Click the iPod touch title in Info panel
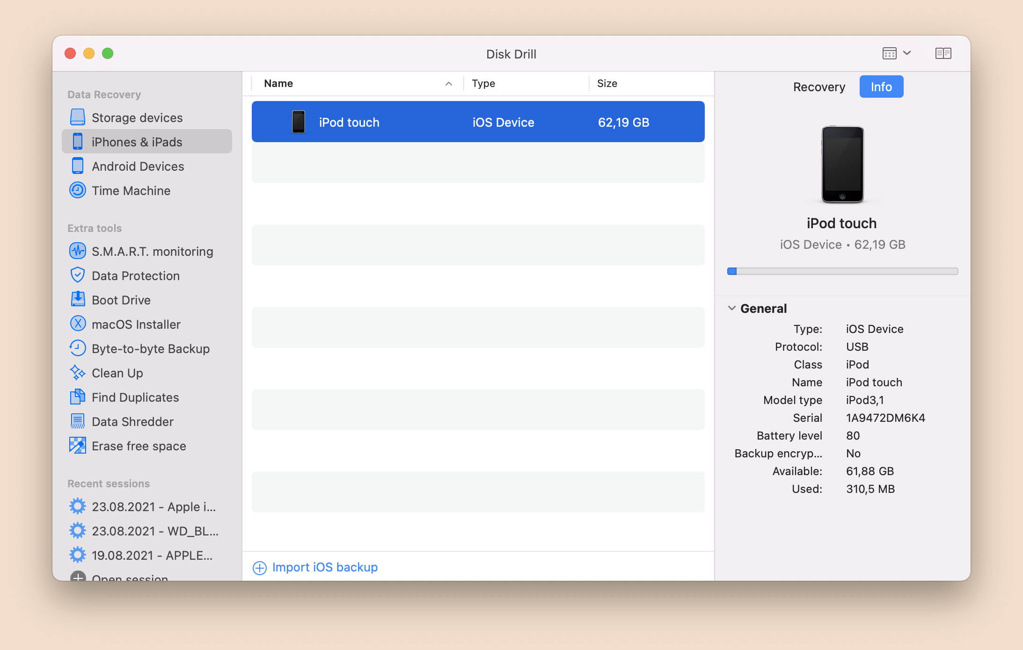This screenshot has height=650, width=1023. tap(841, 223)
